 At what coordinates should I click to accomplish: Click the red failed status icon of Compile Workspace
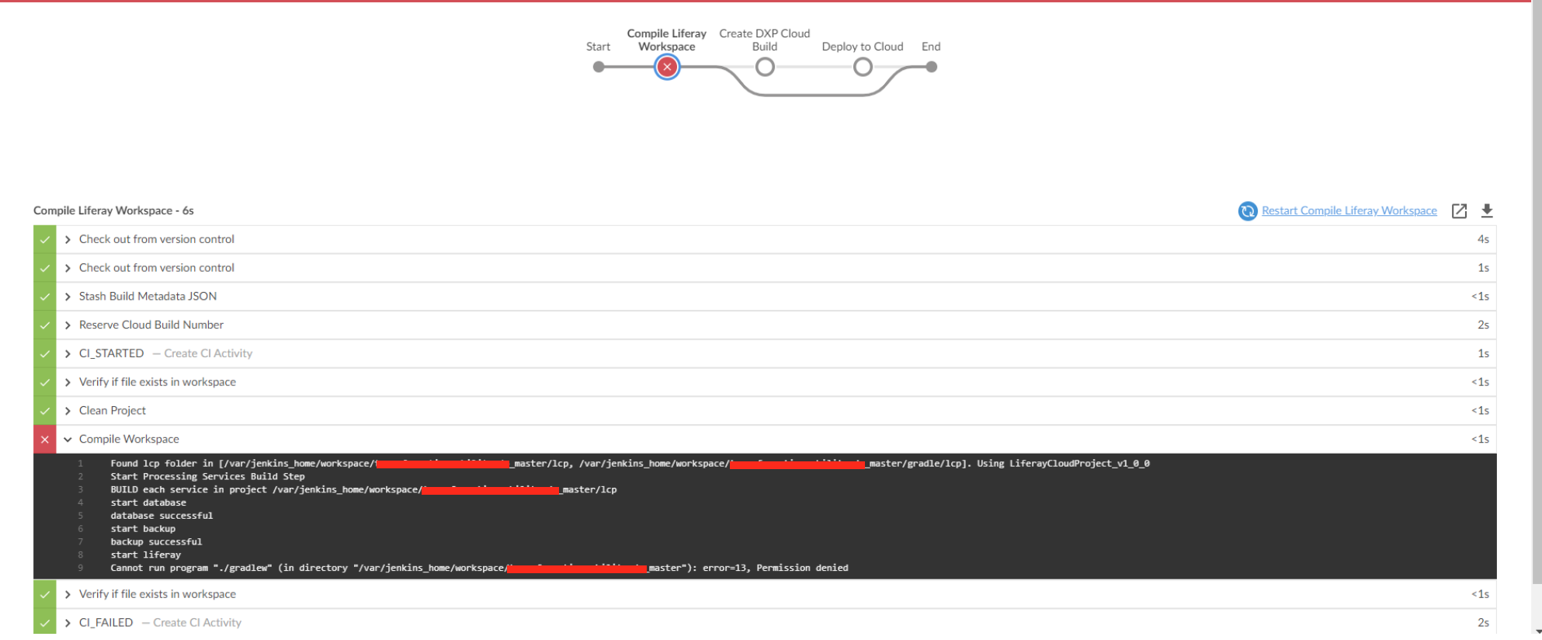pos(44,440)
